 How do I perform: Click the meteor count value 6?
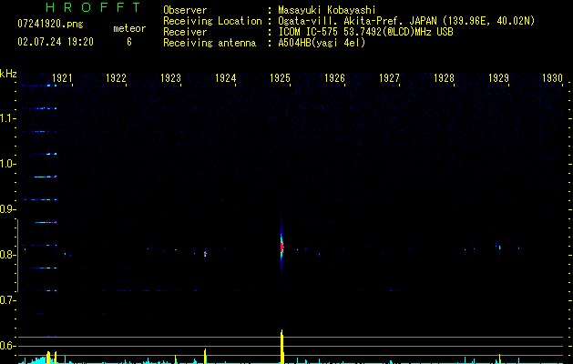[x=129, y=42]
